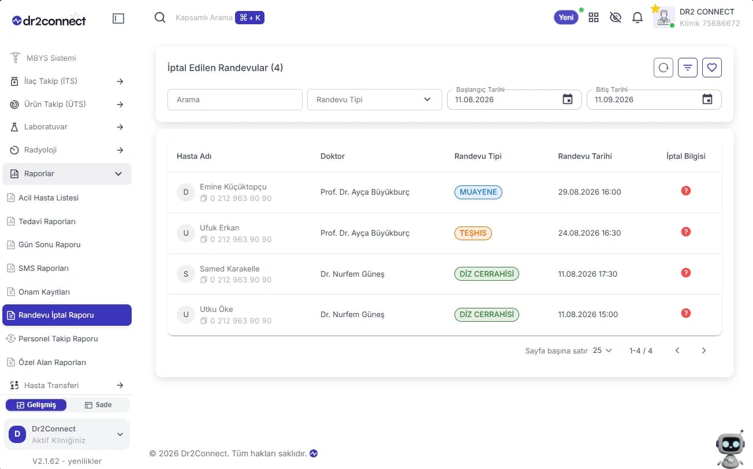The width and height of the screenshot is (753, 469).
Task: Click the heart favorite button
Action: (x=712, y=68)
